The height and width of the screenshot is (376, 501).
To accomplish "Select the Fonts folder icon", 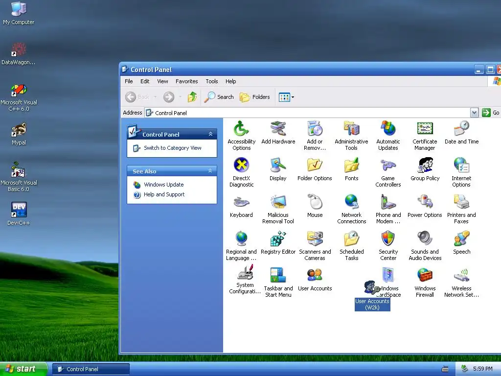I will (x=351, y=169).
